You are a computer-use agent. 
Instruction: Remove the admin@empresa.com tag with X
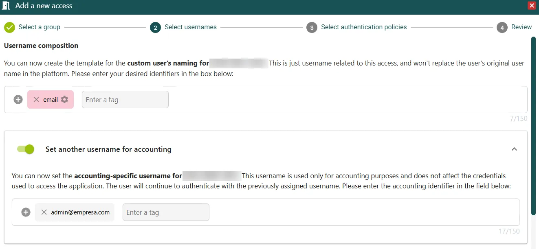pyautogui.click(x=44, y=212)
